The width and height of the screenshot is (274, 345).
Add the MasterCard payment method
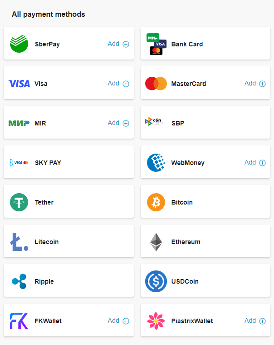[255, 84]
